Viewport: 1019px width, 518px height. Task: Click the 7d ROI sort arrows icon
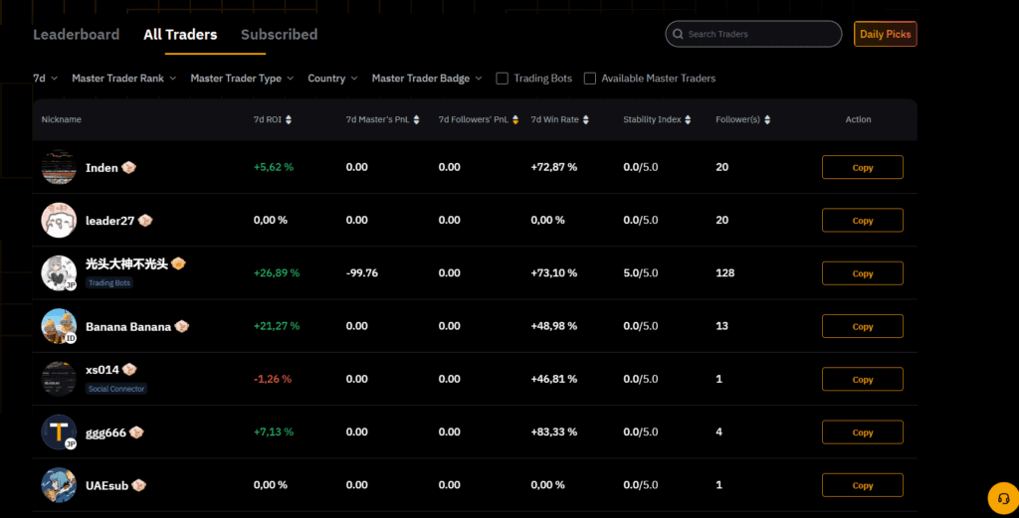click(289, 120)
